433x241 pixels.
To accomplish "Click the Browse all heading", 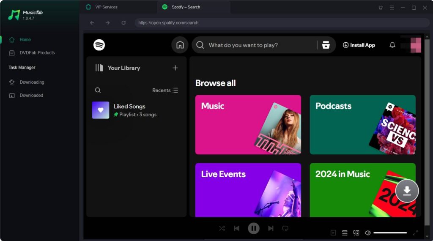I will tap(215, 83).
